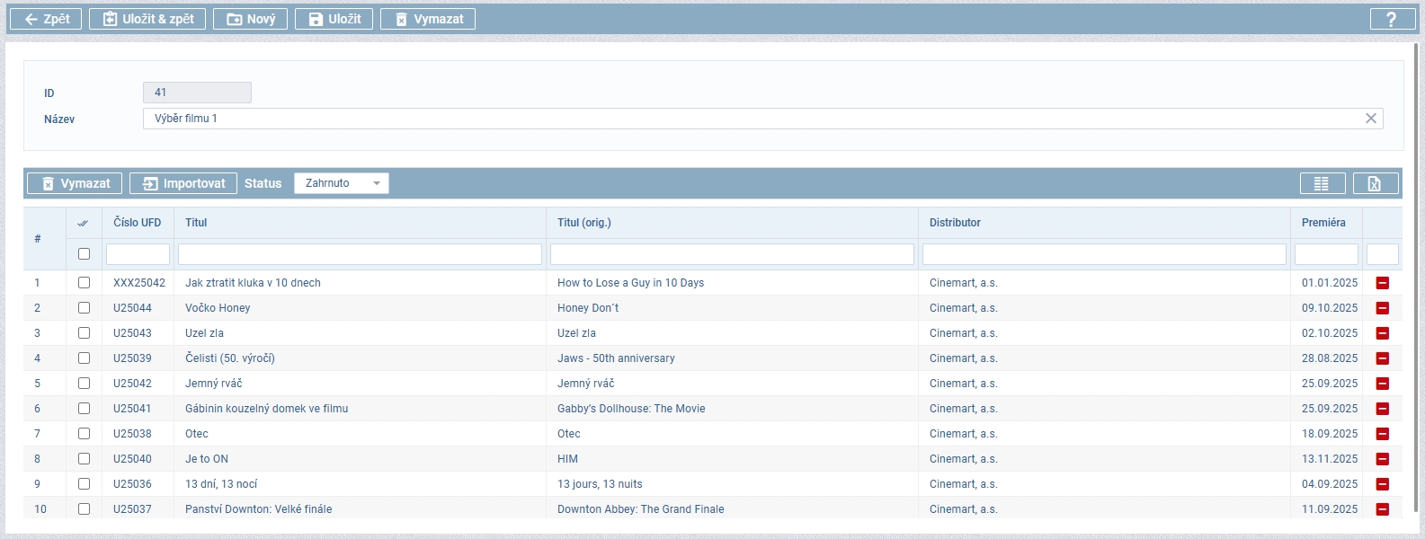
Task: Click the Titul filter input field
Action: pyautogui.click(x=360, y=254)
